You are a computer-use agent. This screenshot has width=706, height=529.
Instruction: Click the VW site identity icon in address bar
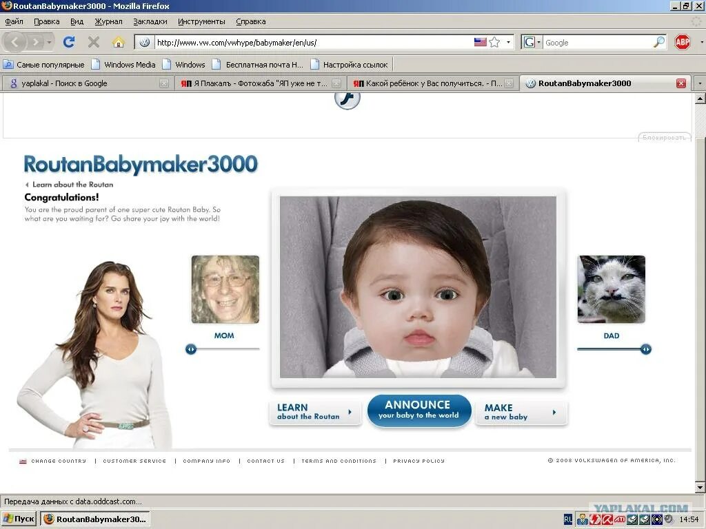(145, 42)
